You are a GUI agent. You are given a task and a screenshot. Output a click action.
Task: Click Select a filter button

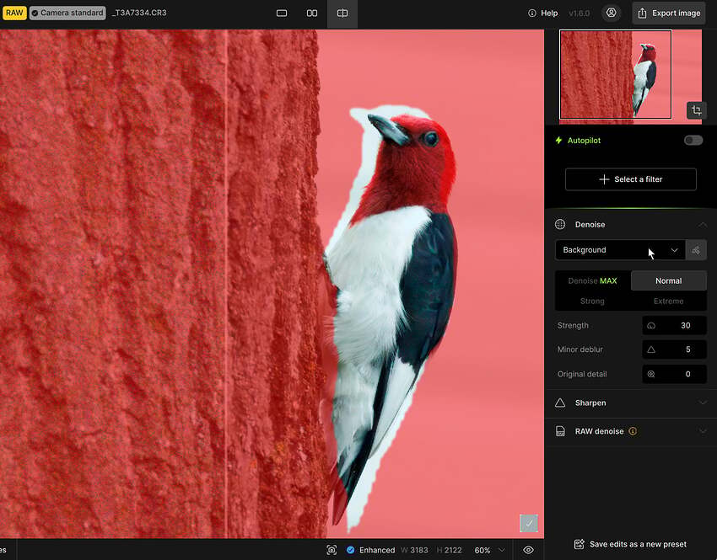pos(631,179)
